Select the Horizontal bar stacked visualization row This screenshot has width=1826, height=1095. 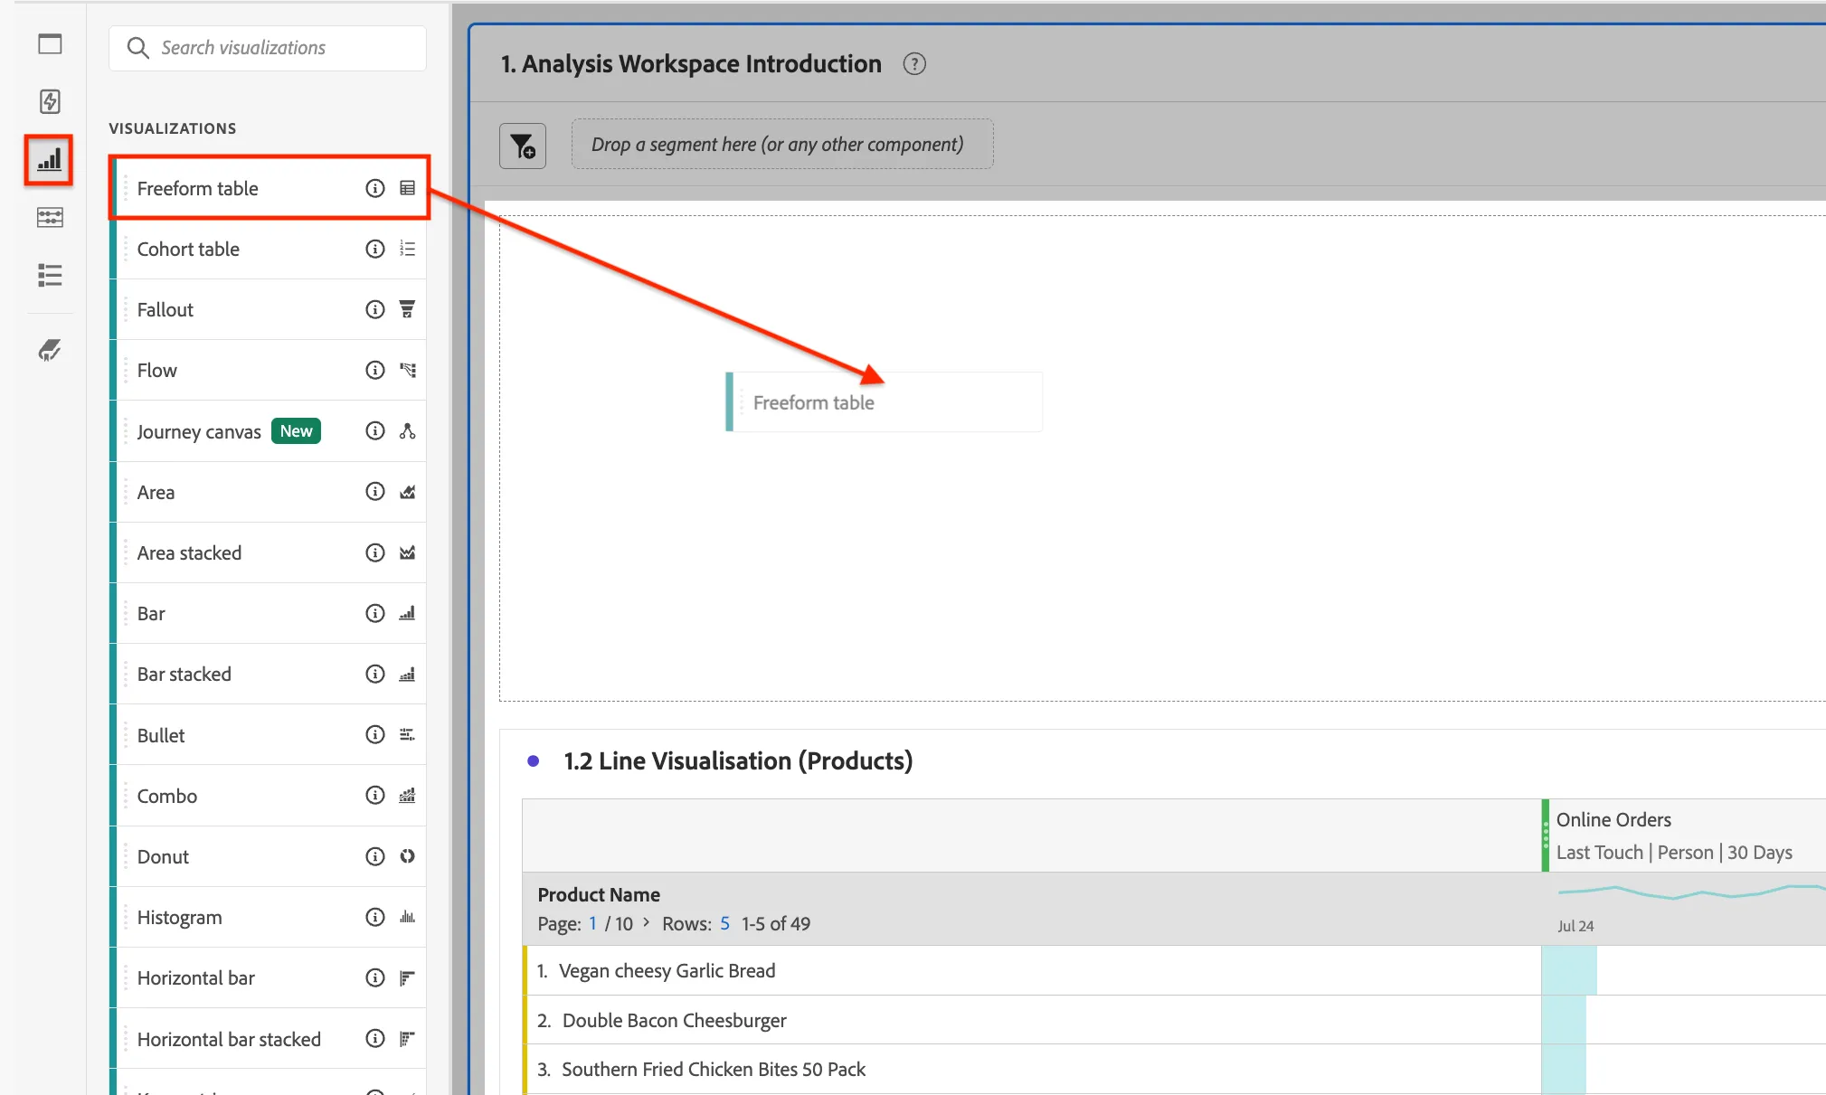point(269,1039)
